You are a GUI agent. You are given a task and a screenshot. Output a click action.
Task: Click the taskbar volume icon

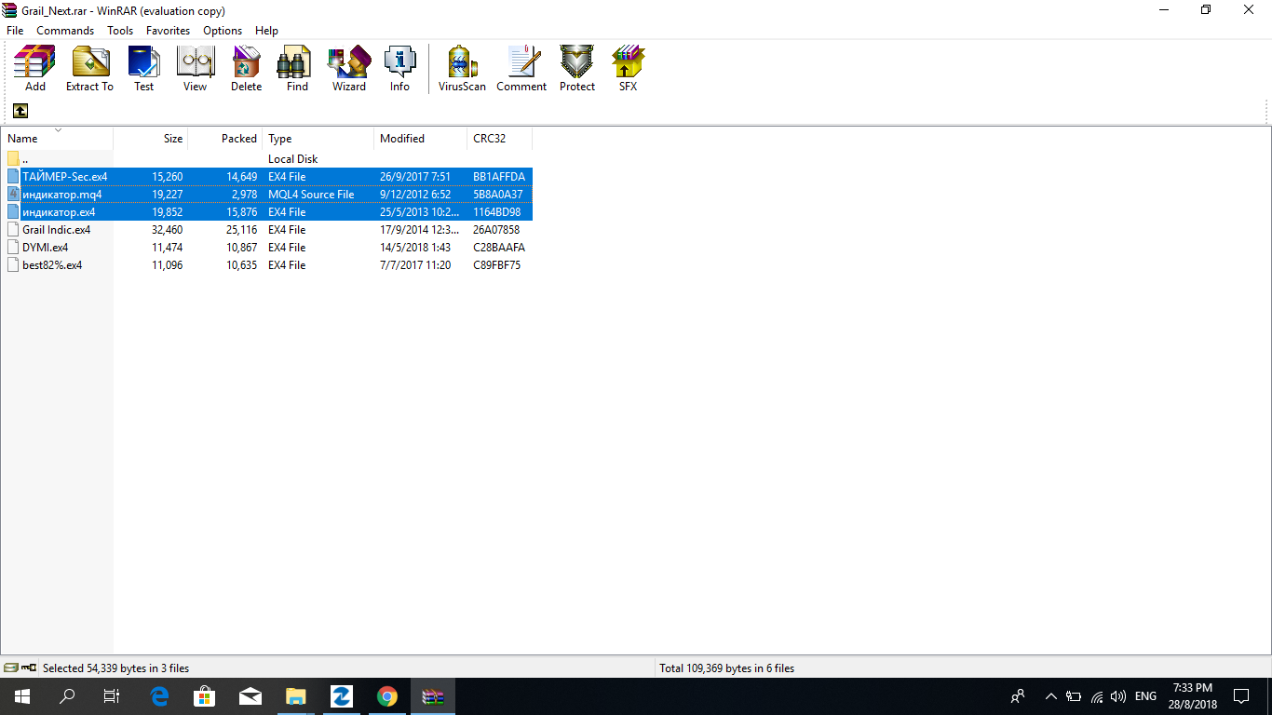(1118, 696)
